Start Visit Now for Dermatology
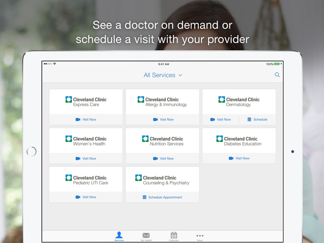This screenshot has width=324, height=243. coord(224,120)
